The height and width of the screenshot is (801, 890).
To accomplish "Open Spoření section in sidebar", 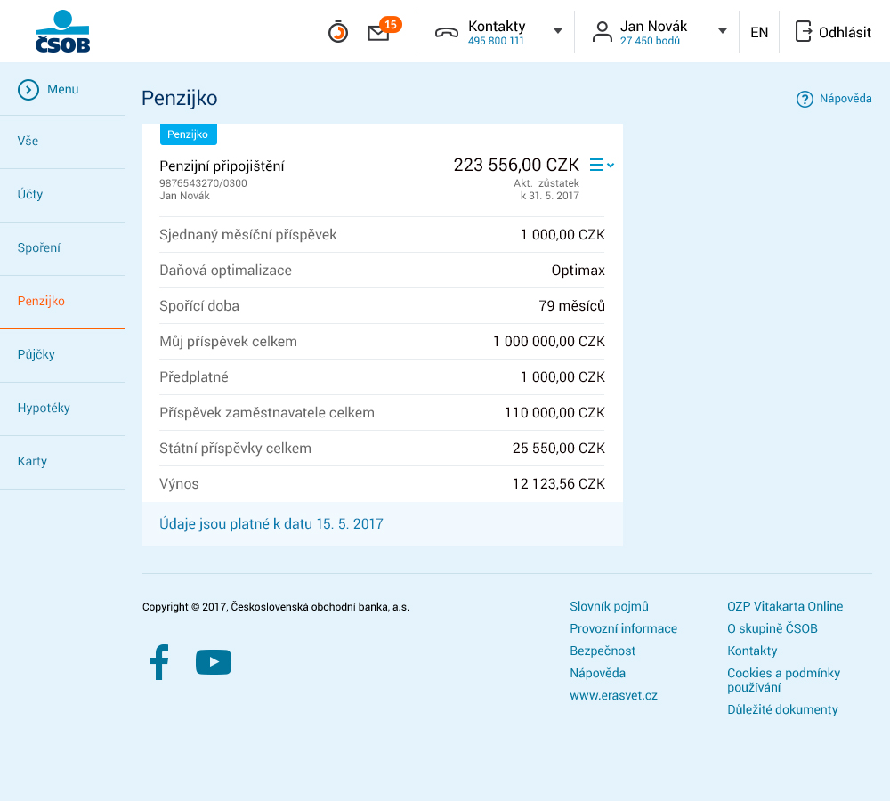I will [39, 247].
